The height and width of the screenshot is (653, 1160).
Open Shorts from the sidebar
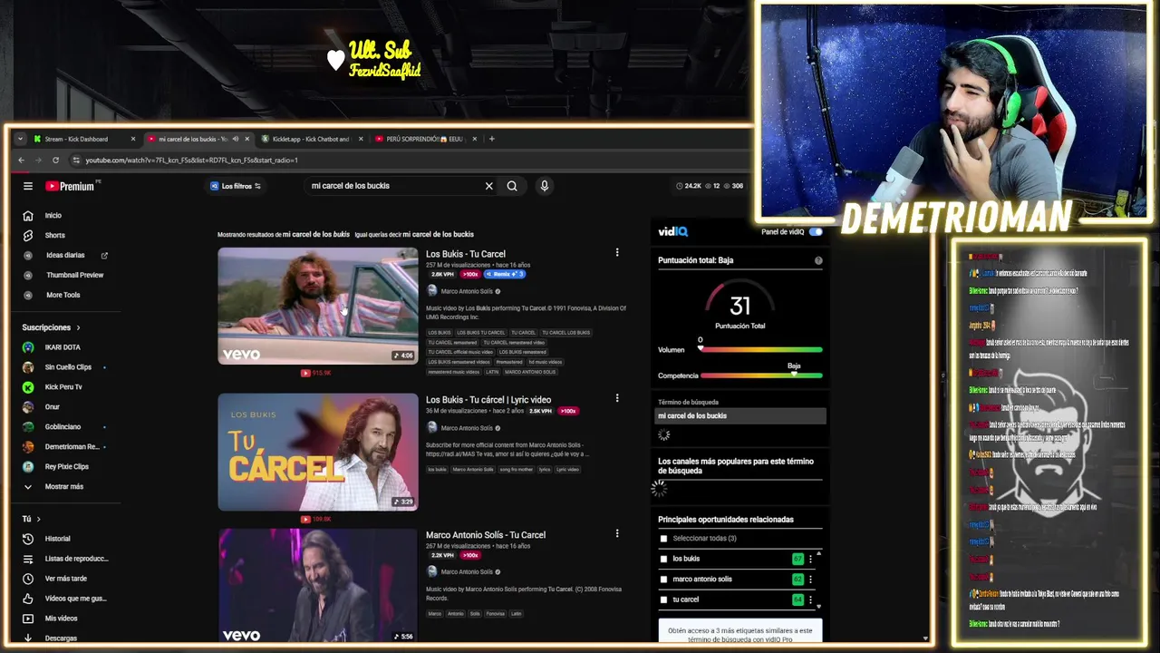click(54, 236)
